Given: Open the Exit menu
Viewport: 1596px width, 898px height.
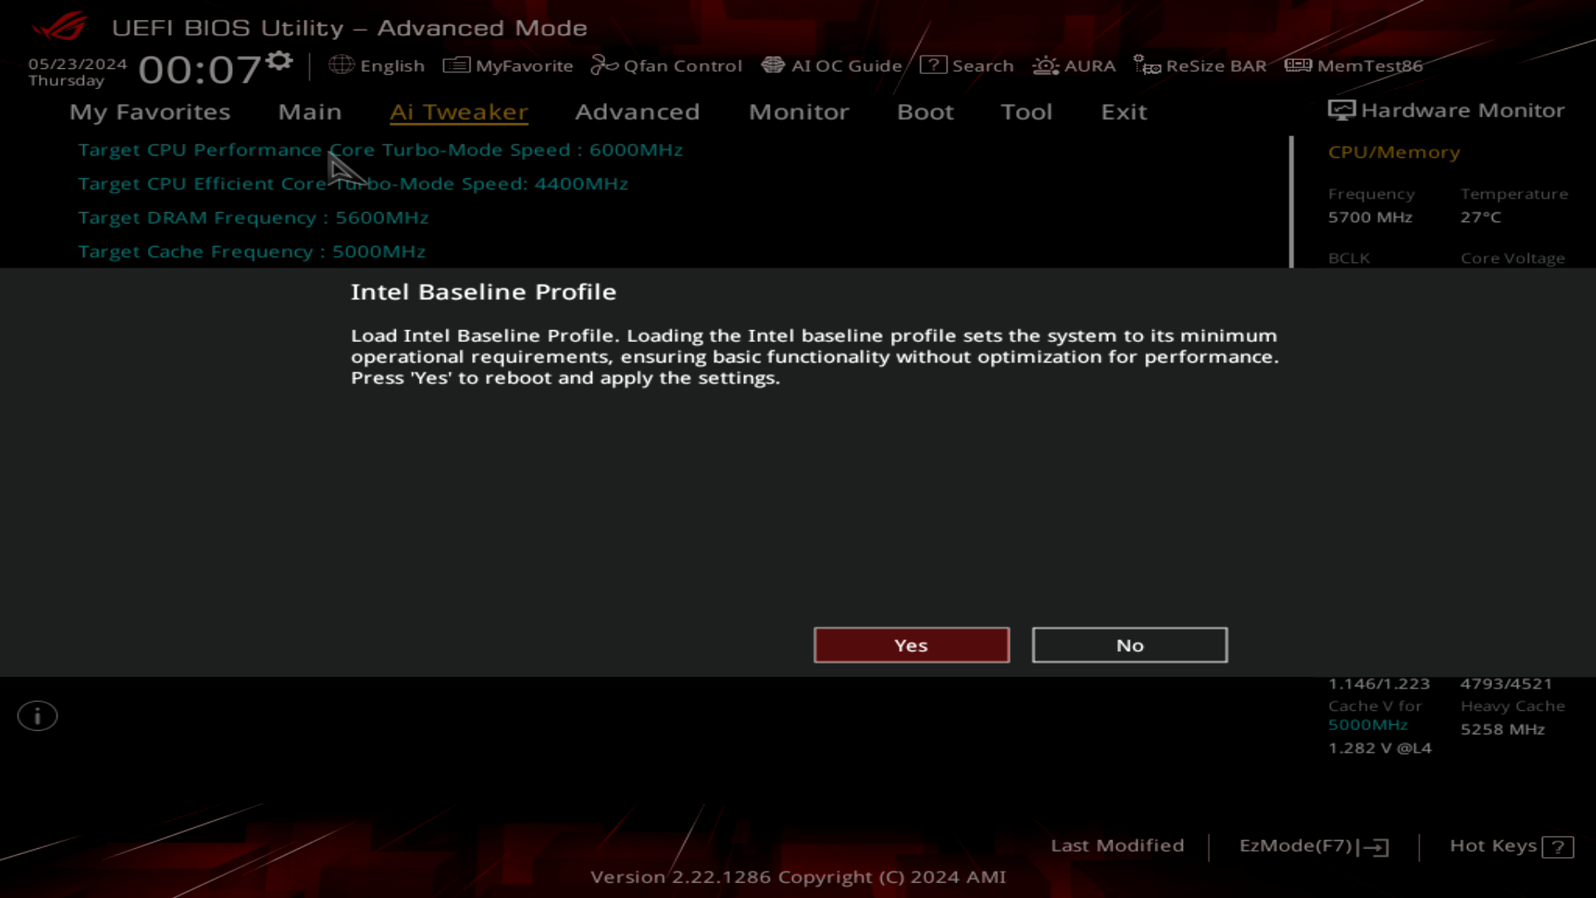Looking at the screenshot, I should (1124, 111).
